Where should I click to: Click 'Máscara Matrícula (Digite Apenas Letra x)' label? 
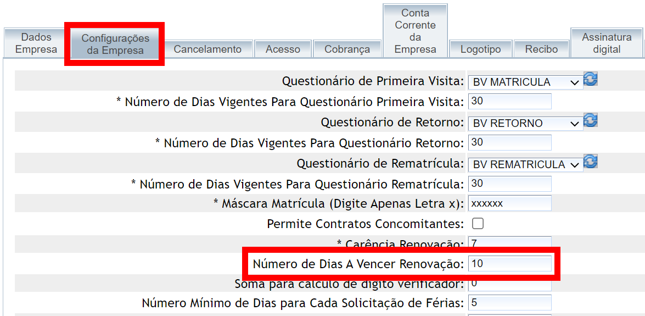pyautogui.click(x=339, y=204)
